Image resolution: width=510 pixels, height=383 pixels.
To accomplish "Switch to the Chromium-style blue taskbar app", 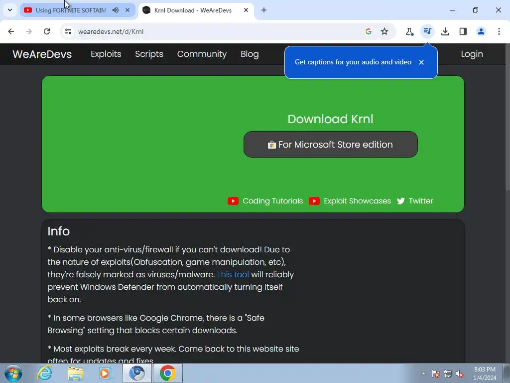I will 137,373.
